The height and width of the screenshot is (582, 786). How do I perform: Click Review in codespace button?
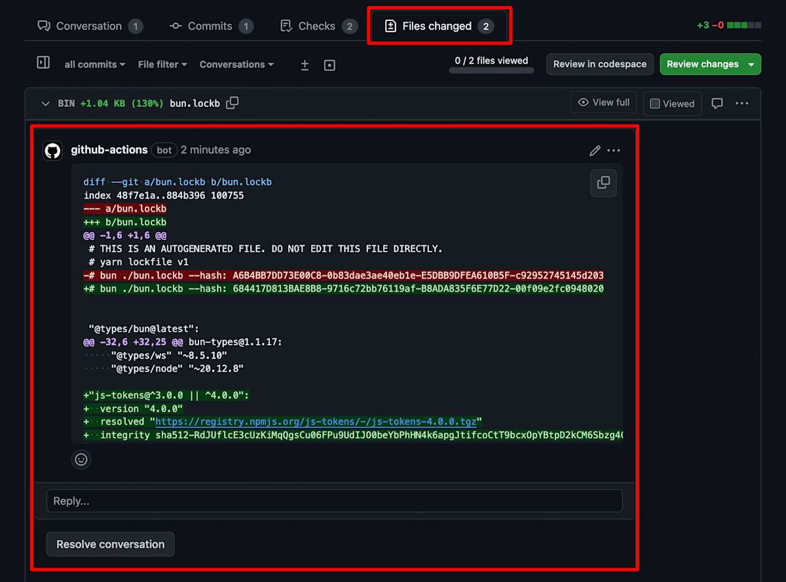click(600, 64)
